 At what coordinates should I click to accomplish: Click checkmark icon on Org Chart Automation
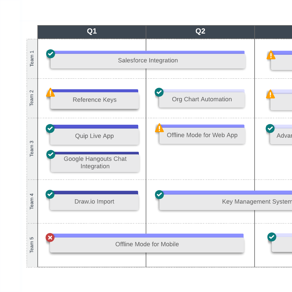click(x=159, y=92)
